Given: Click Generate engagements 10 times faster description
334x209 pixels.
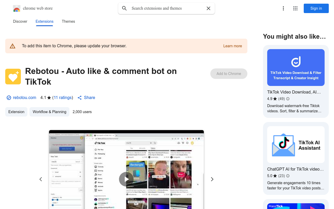Looking at the screenshot, I should [296, 185].
